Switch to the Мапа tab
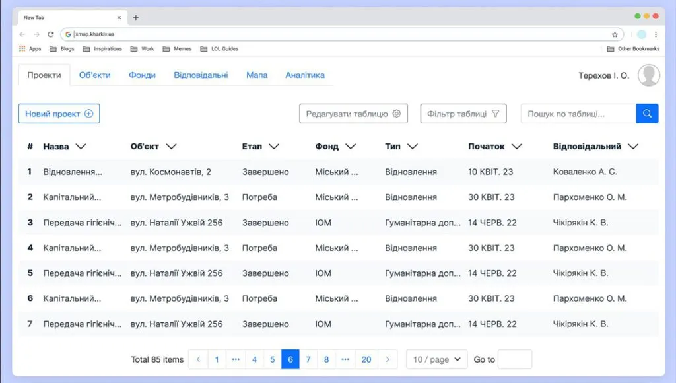The height and width of the screenshot is (383, 676). [257, 75]
